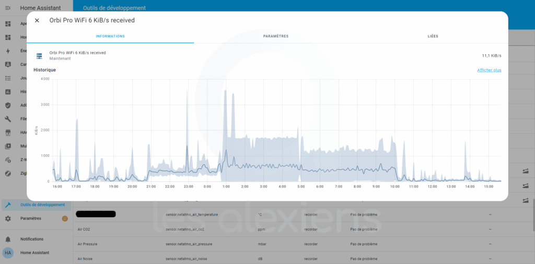
Task: Click the '°C' unit cell
Action: coord(260,215)
